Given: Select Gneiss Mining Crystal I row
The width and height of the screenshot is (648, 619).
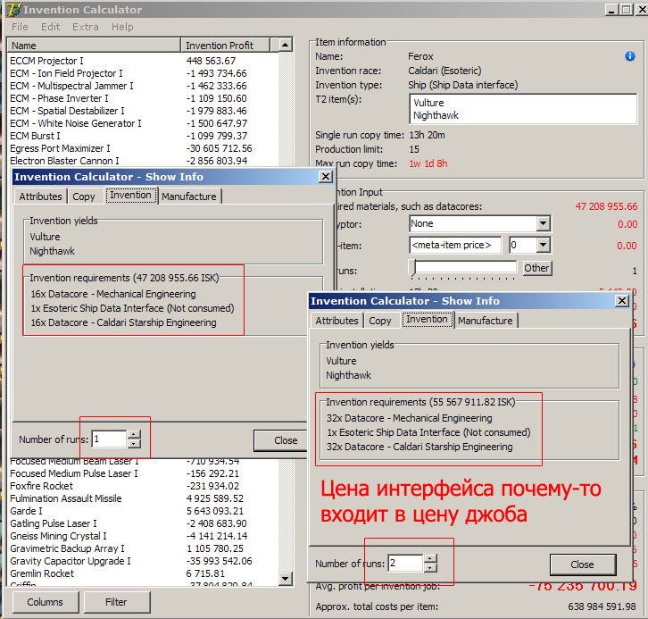Looking at the screenshot, I should (x=143, y=536).
